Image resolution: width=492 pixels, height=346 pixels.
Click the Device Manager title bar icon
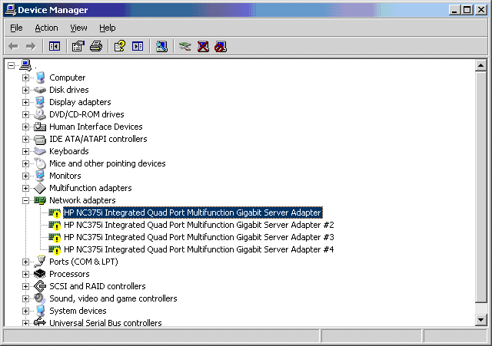pyautogui.click(x=11, y=10)
